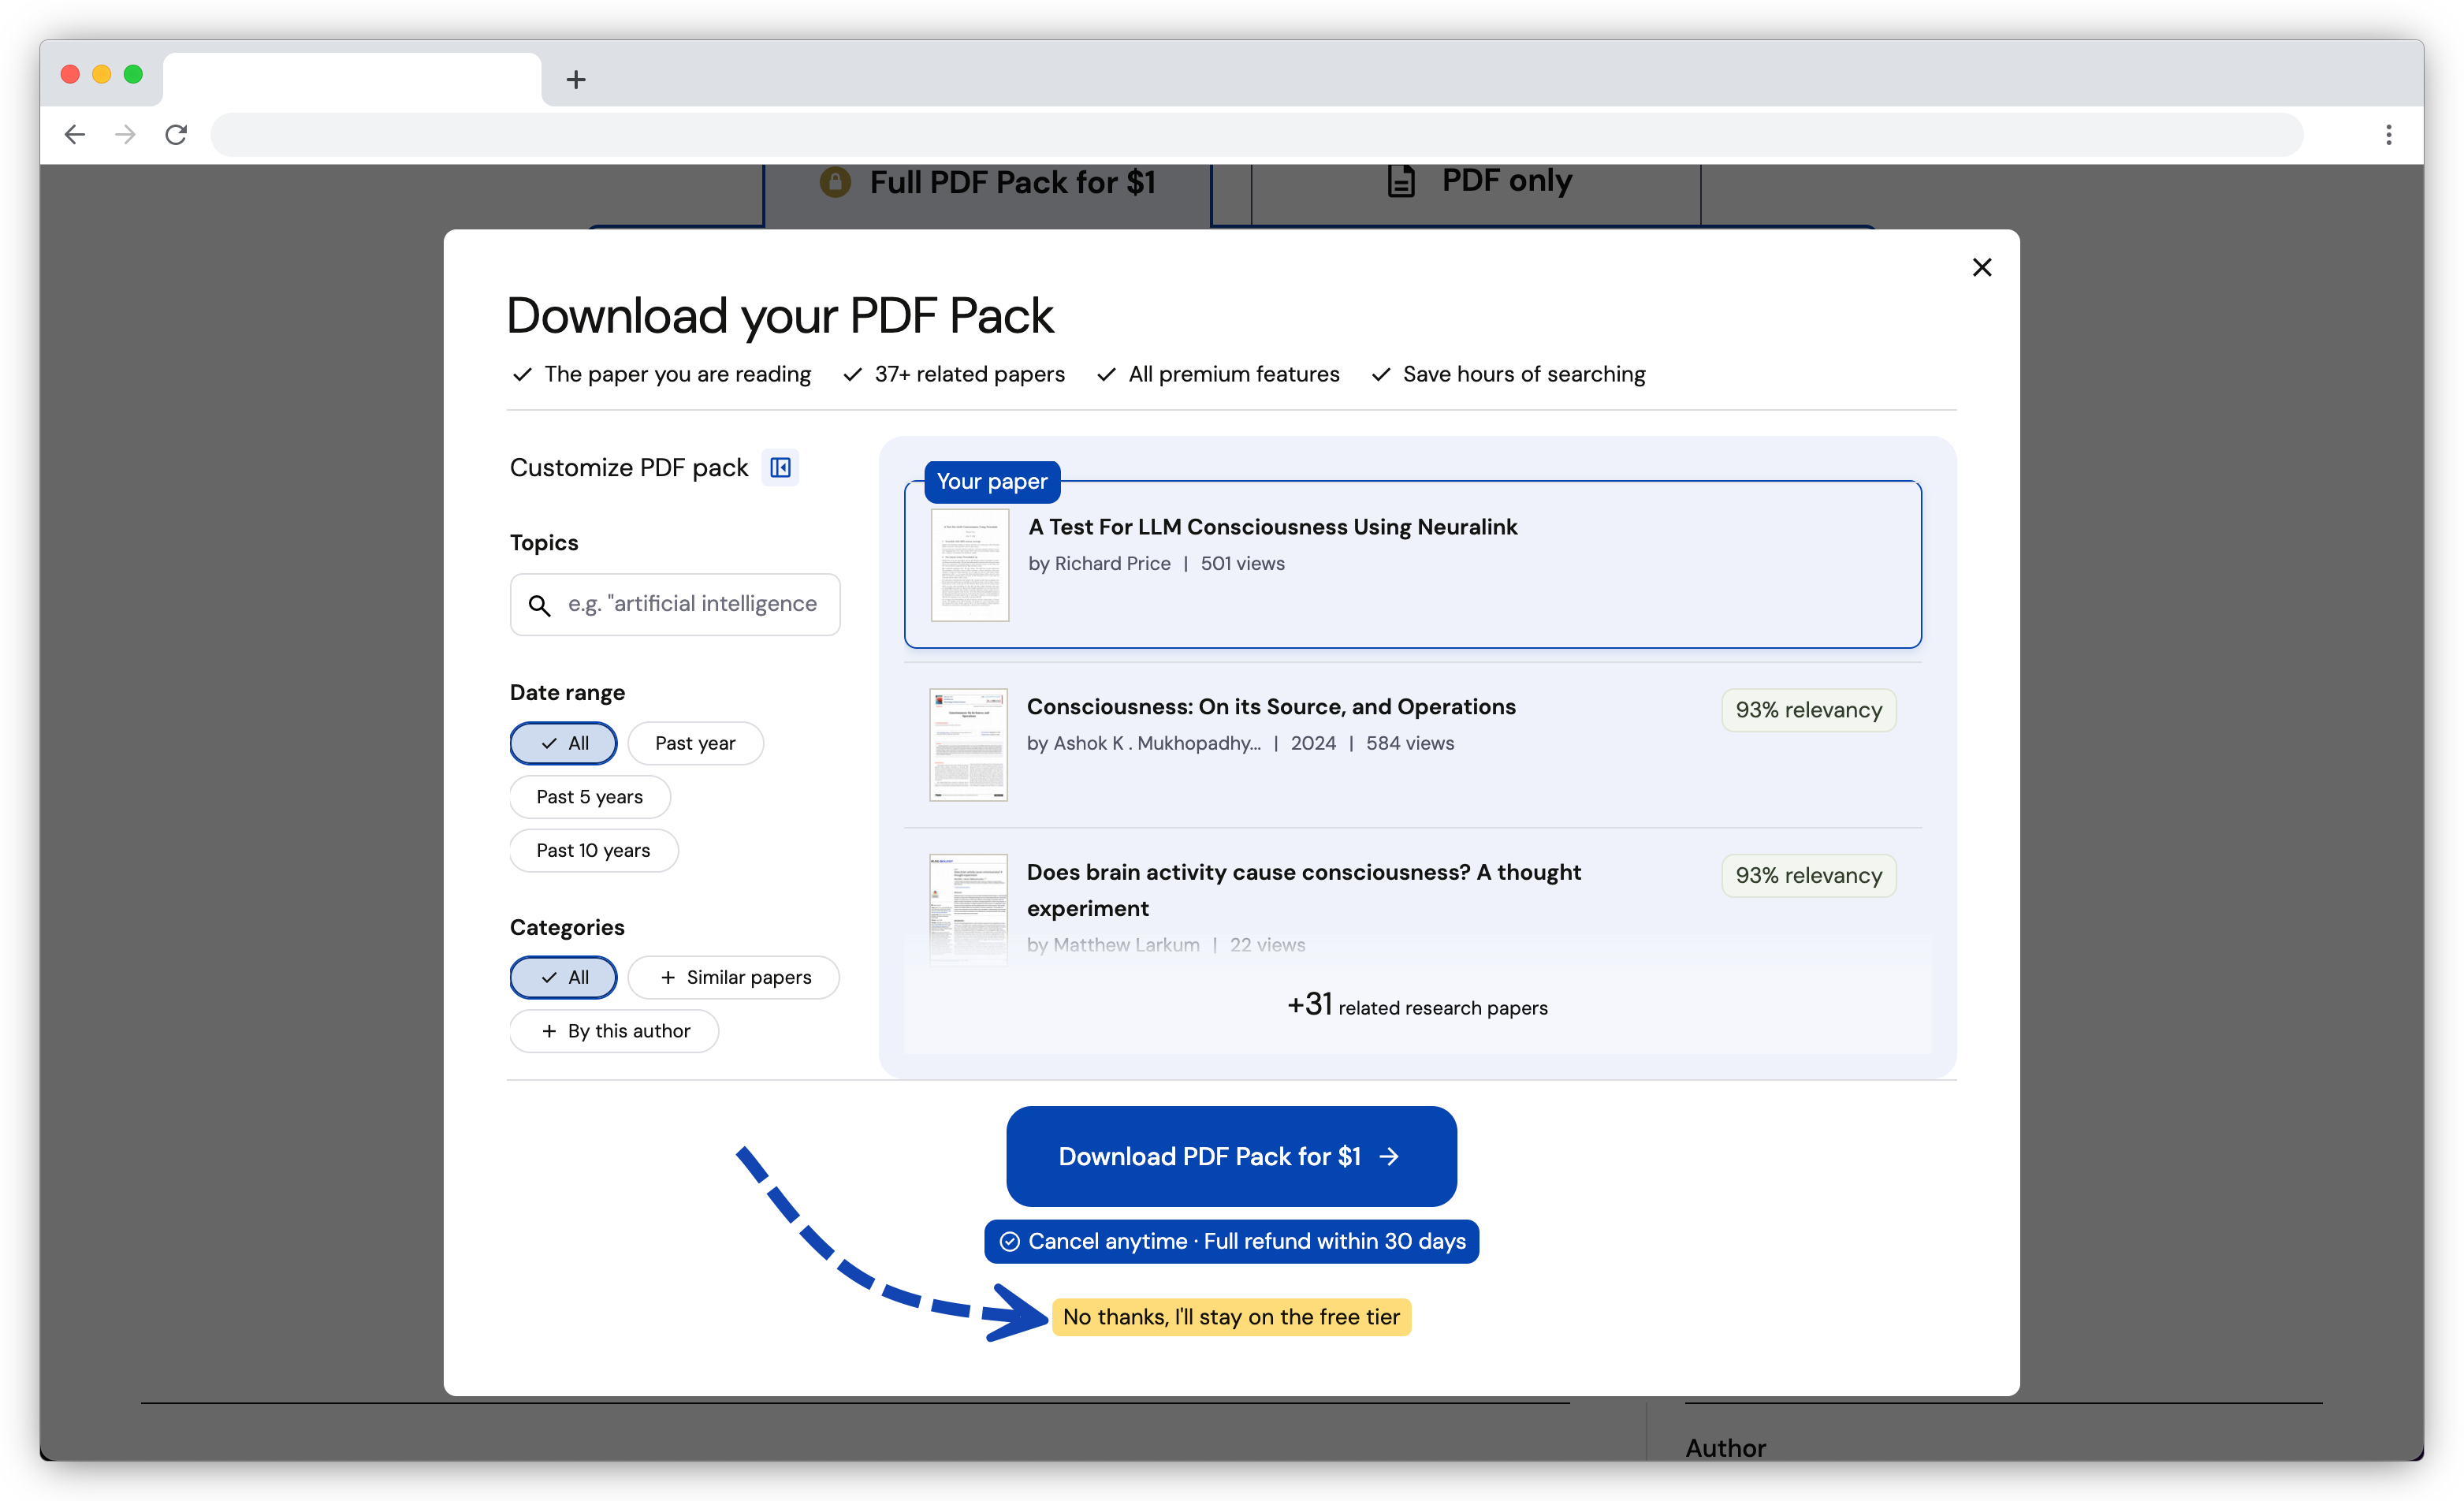Select the Past 5 years filter
2464x1501 pixels.
(589, 797)
